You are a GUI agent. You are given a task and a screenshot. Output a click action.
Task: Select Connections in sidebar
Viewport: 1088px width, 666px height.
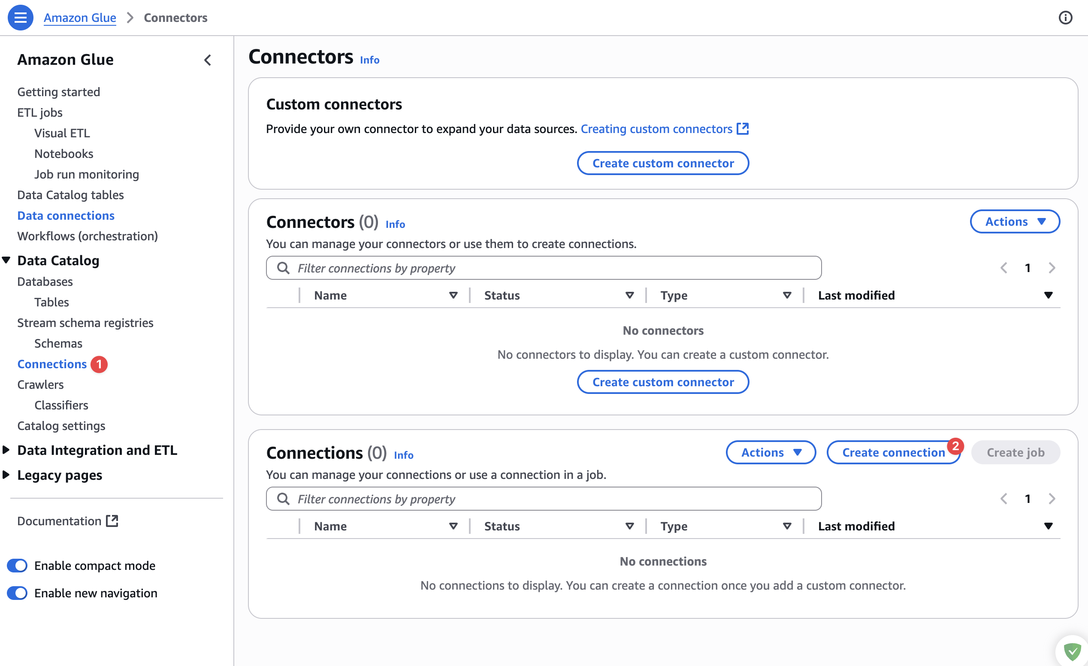[x=52, y=364]
